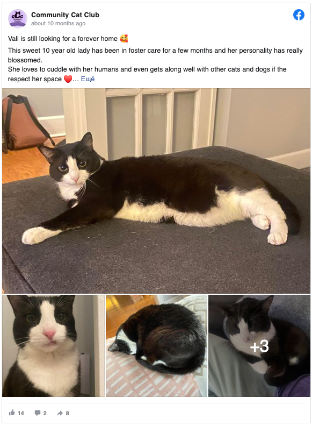
Task: Click the Facebook logo icon
Action: point(299,15)
